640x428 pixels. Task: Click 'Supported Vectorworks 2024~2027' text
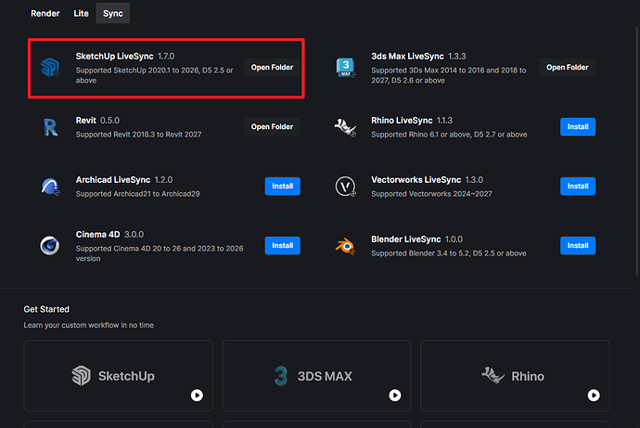tap(431, 194)
